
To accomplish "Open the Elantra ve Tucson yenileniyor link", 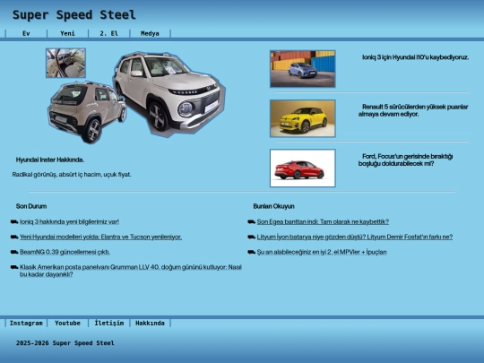I will click(100, 237).
